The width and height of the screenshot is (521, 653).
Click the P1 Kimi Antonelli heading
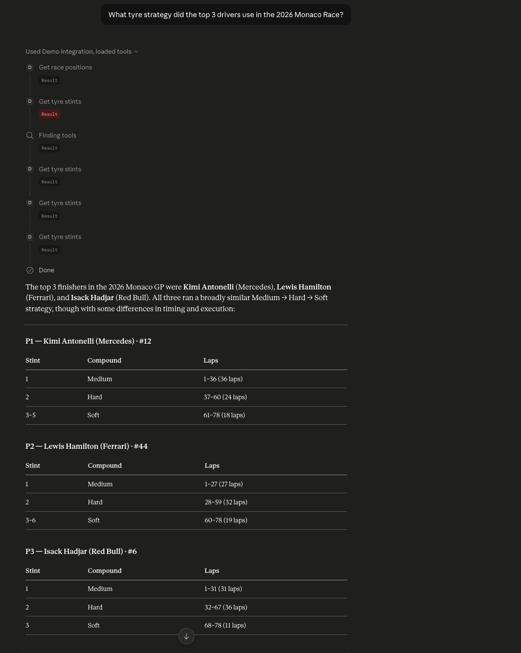(89, 341)
